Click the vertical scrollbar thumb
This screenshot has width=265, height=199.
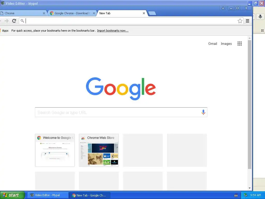(x=250, y=104)
